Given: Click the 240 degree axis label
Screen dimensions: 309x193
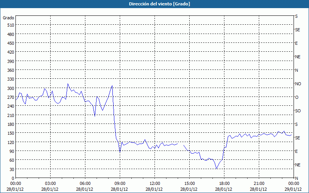Looking at the screenshot, I should [x=11, y=106].
